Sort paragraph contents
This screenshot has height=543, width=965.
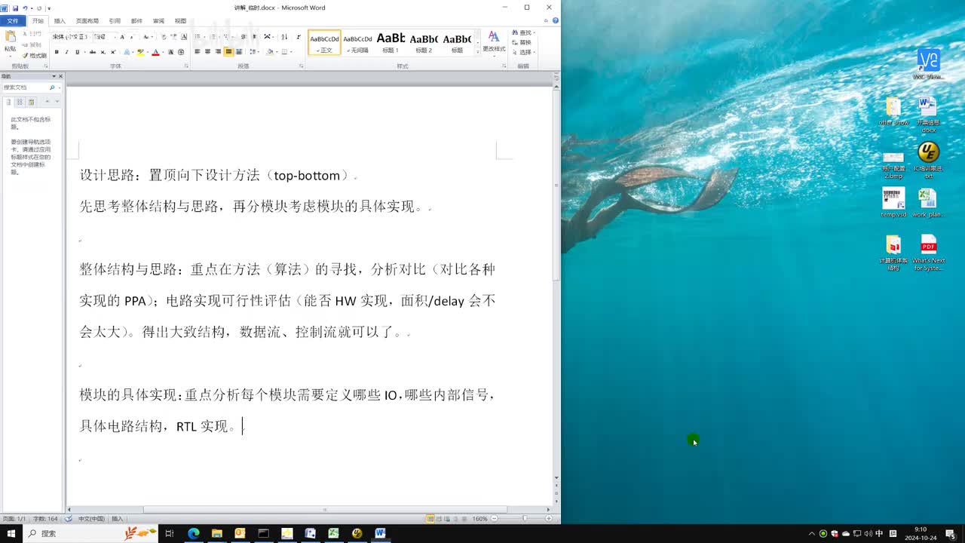[284, 37]
